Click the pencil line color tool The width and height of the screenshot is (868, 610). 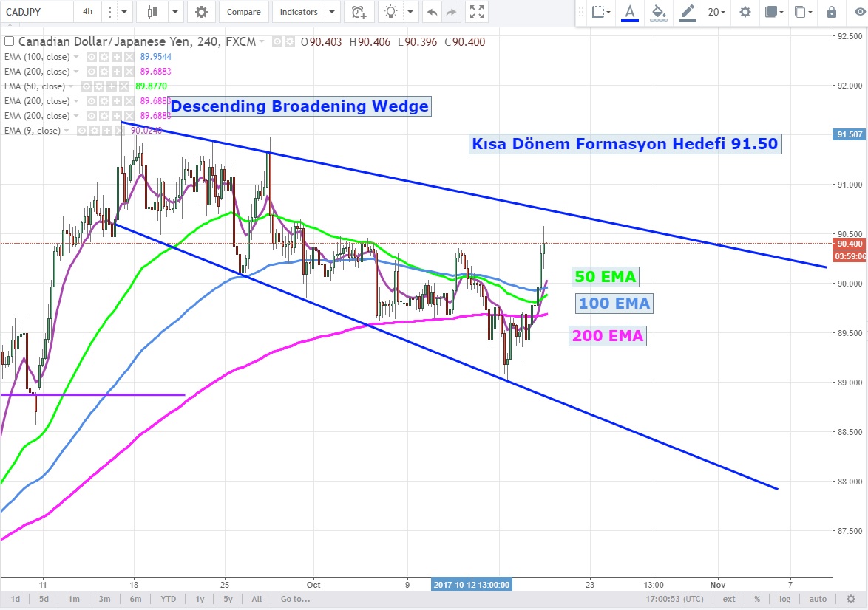click(x=688, y=12)
